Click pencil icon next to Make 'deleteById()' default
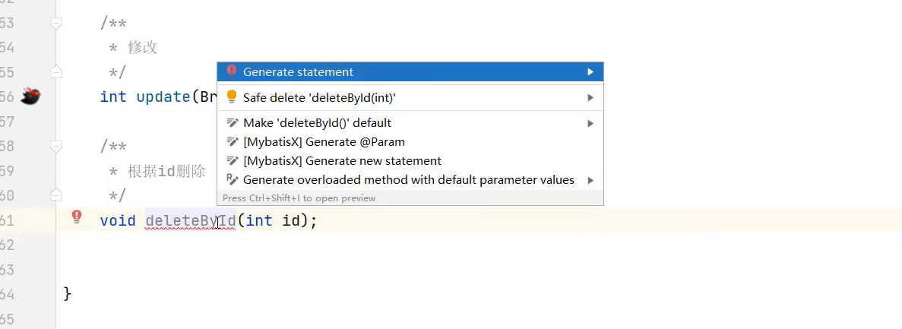Image resolution: width=902 pixels, height=329 pixels. tap(233, 122)
